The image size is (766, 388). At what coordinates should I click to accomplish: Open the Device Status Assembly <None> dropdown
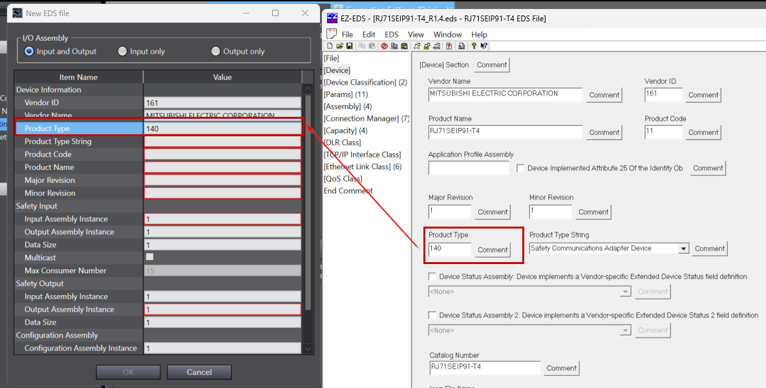click(x=625, y=292)
